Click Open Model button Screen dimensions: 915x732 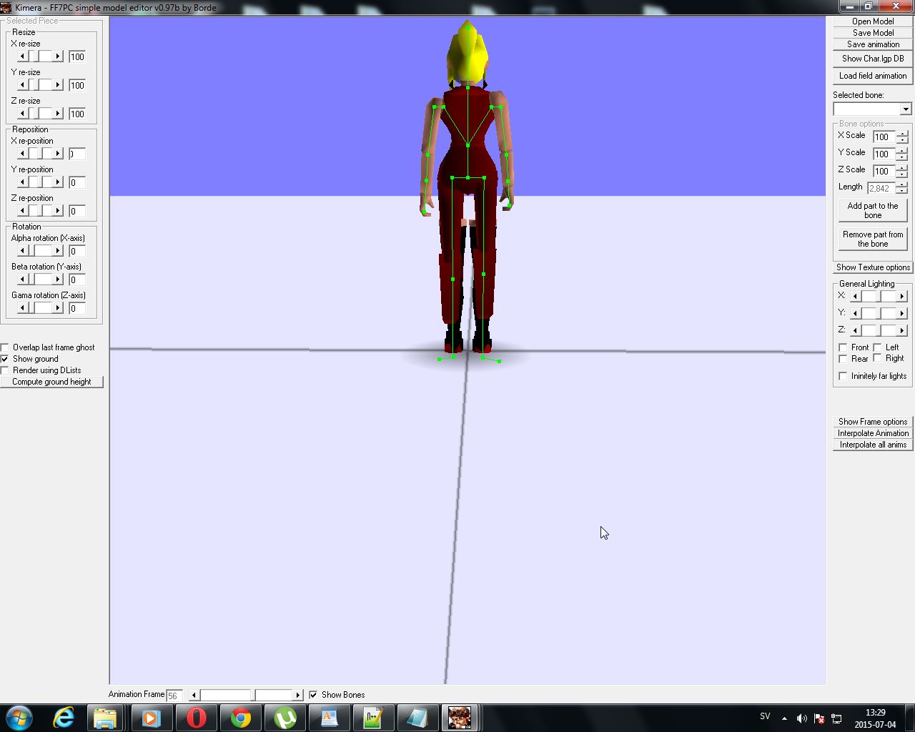pyautogui.click(x=873, y=21)
